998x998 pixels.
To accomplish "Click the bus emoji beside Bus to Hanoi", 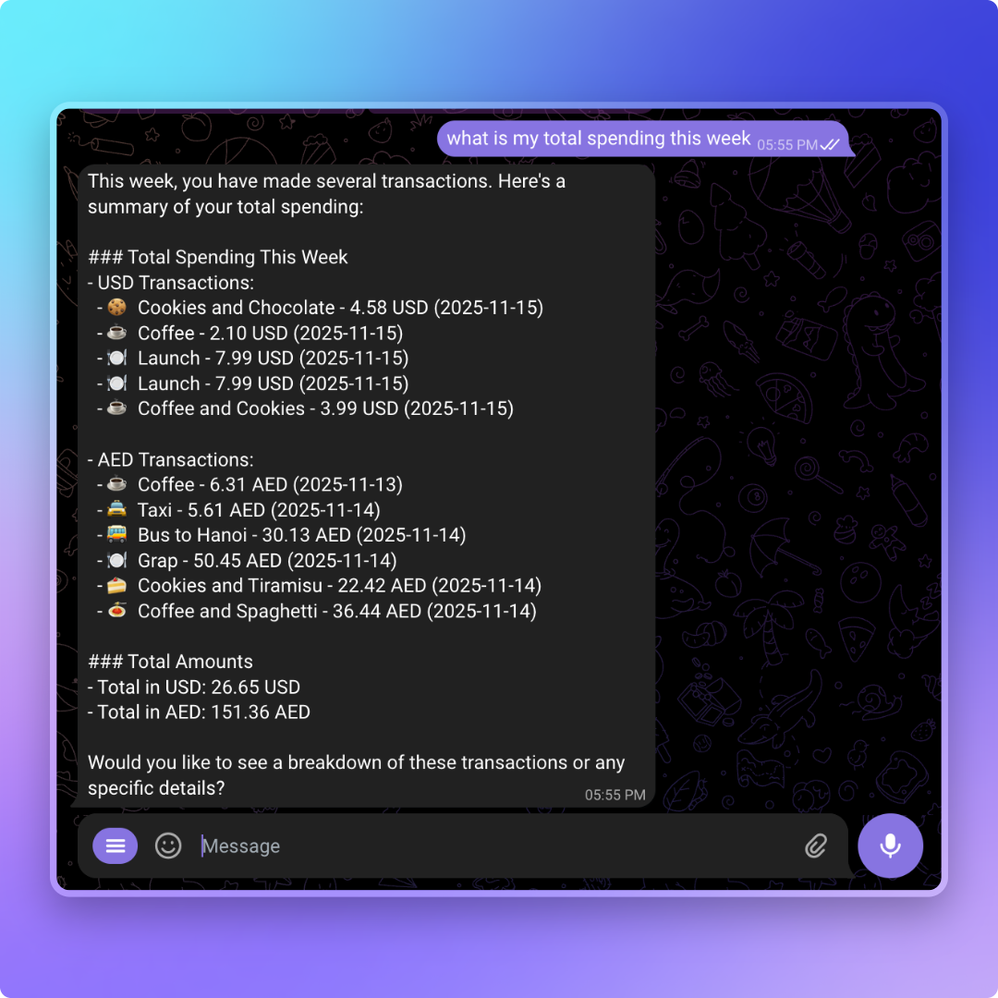I will click(116, 535).
